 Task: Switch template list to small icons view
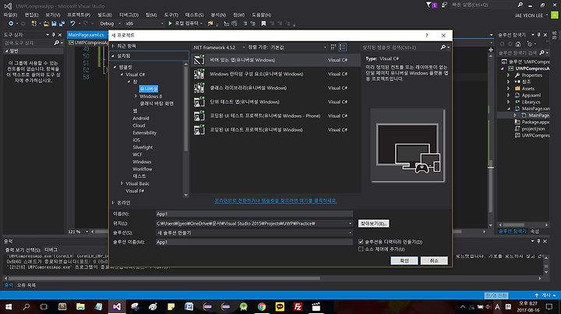tap(333, 47)
